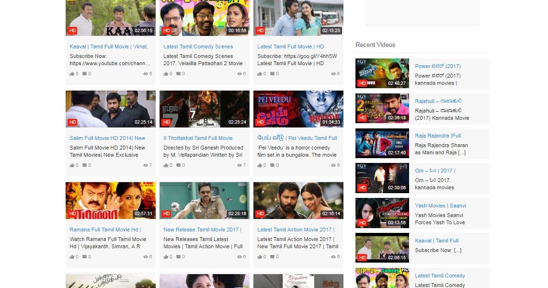Image resolution: width=548 pixels, height=288 pixels.
Task: Open the Pei Veedu Tamil Full title link
Action: click(x=297, y=138)
